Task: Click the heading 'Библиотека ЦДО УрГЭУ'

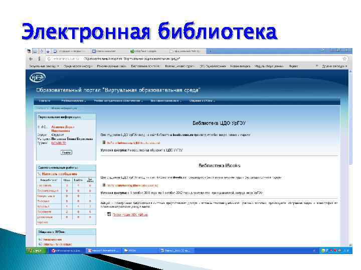Action: (219, 123)
